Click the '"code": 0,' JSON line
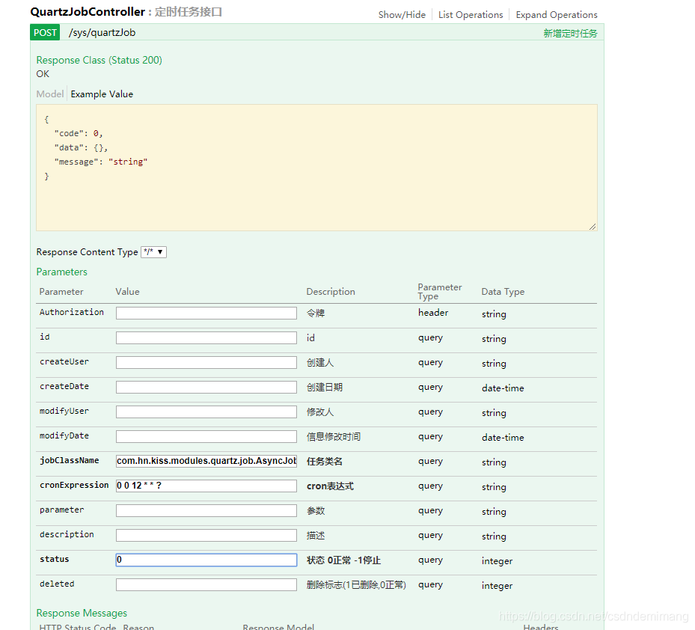The height and width of the screenshot is (630, 695). click(x=79, y=133)
